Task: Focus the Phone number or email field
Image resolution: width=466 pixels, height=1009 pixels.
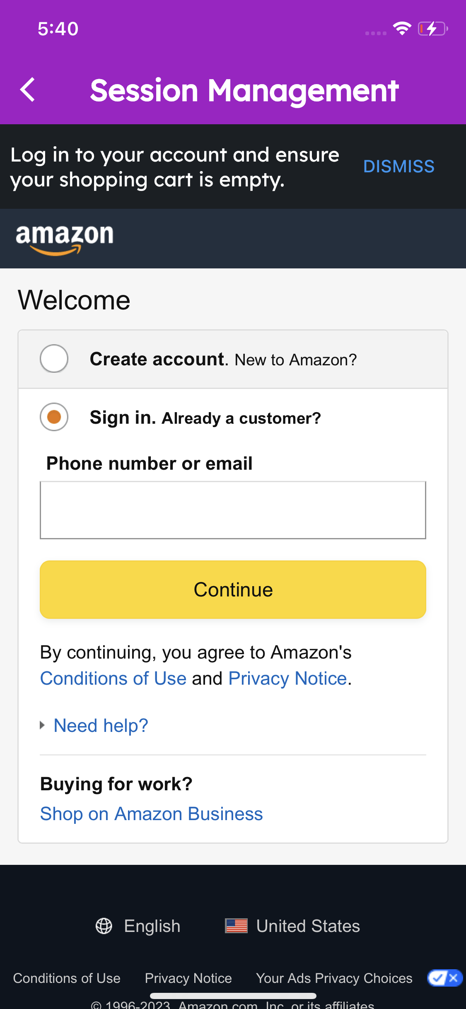Action: (233, 510)
